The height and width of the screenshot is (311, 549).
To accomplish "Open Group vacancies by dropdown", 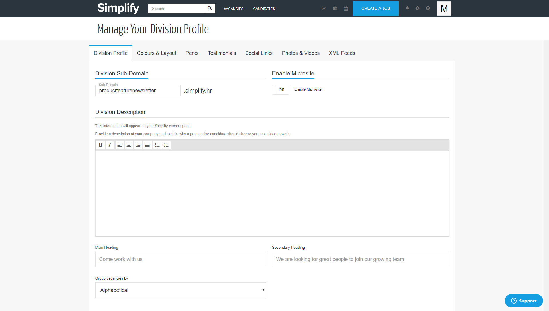I will coord(181,290).
